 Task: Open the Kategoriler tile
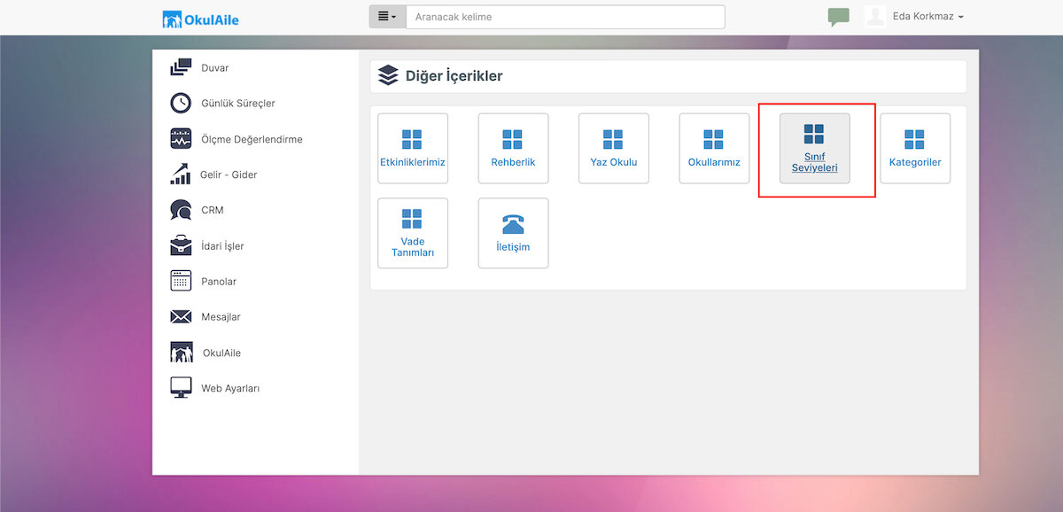915,148
